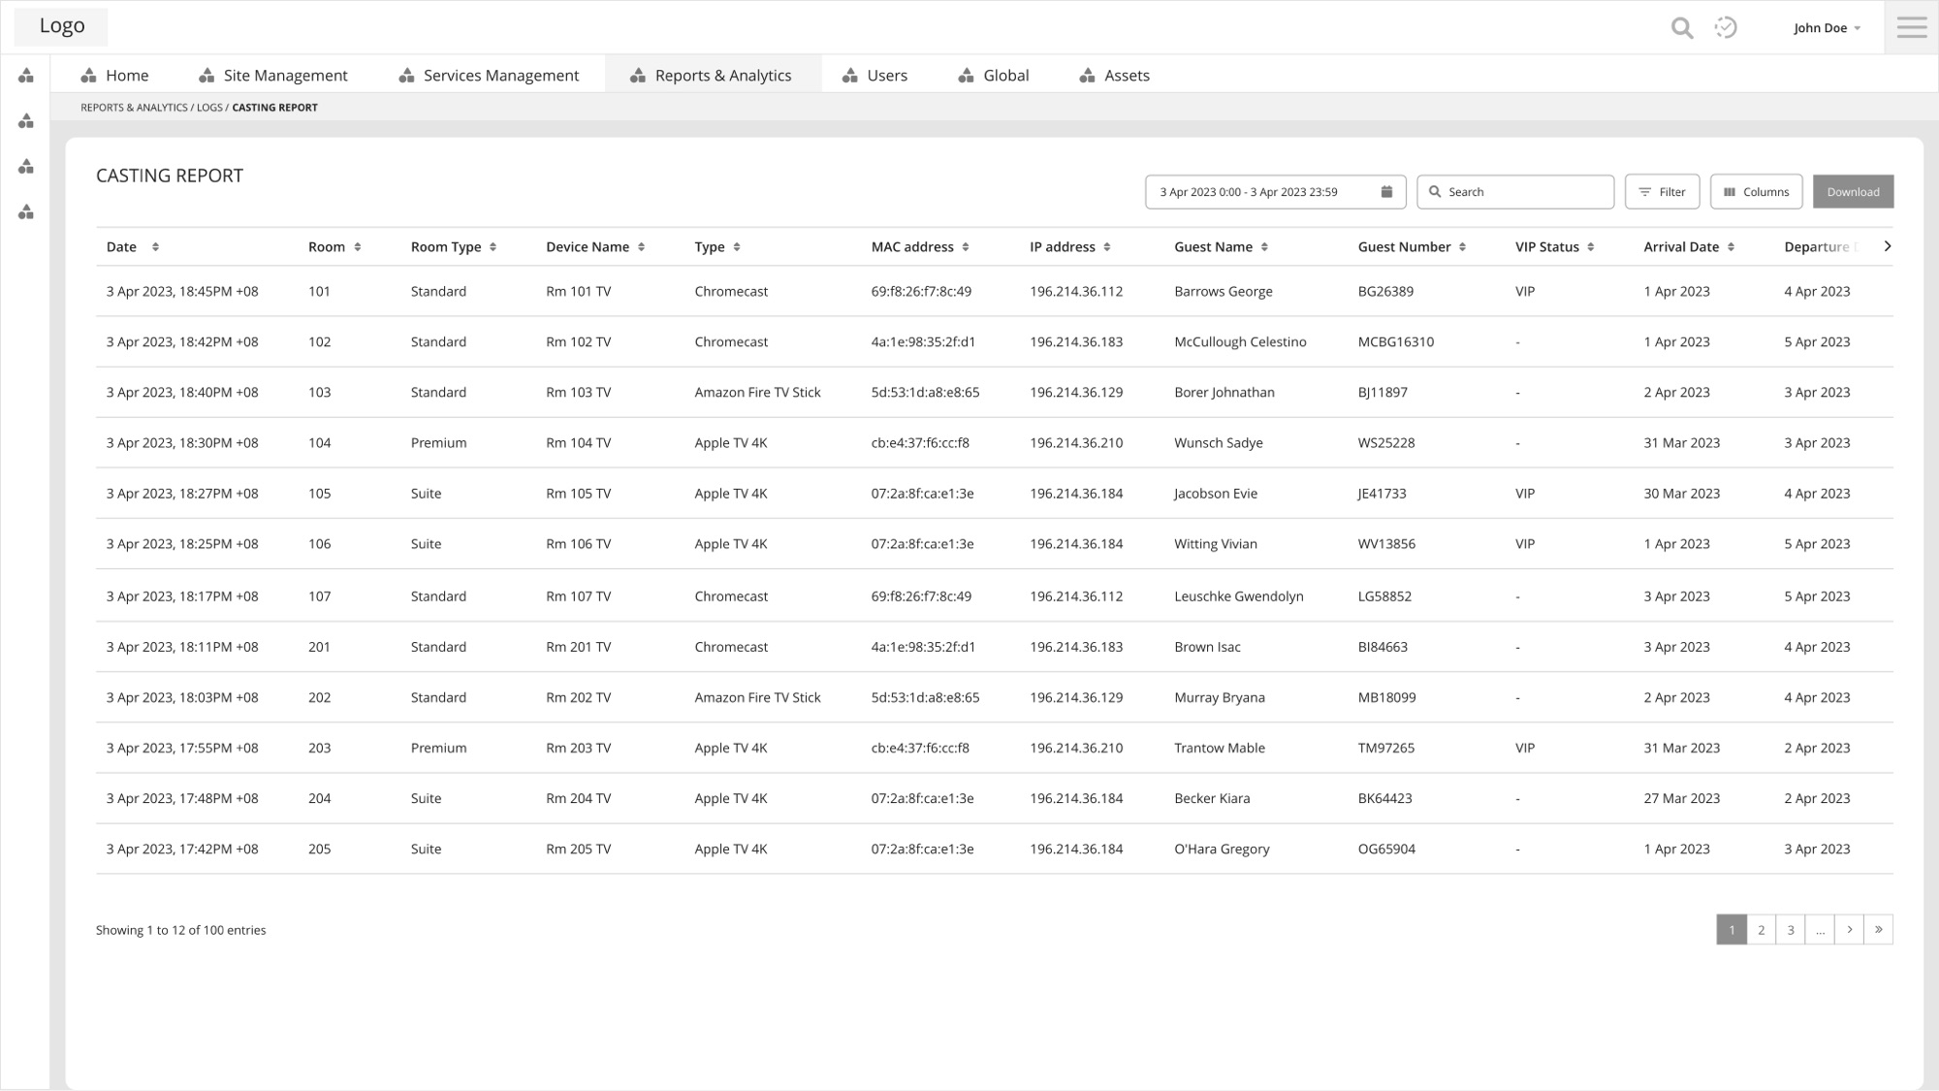Click LOGS breadcrumb link

point(209,108)
